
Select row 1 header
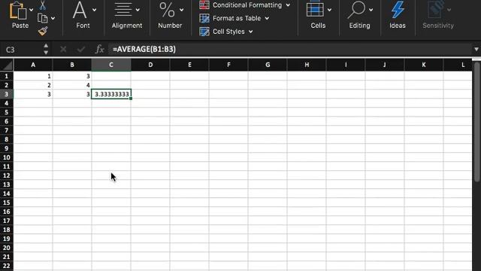(7, 76)
